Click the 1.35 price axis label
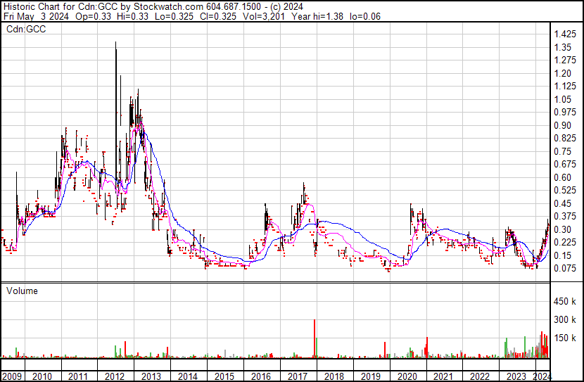Viewport: 584px width, 382px height. click(x=563, y=47)
